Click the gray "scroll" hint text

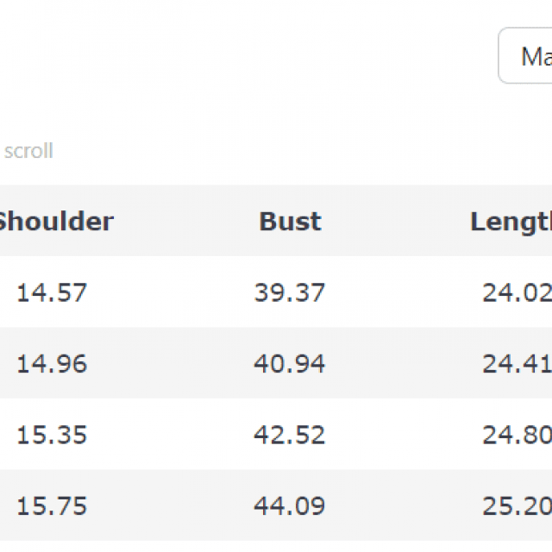pos(28,151)
